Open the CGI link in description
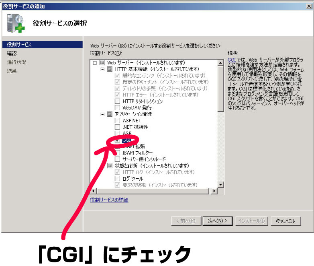 pyautogui.click(x=232, y=60)
